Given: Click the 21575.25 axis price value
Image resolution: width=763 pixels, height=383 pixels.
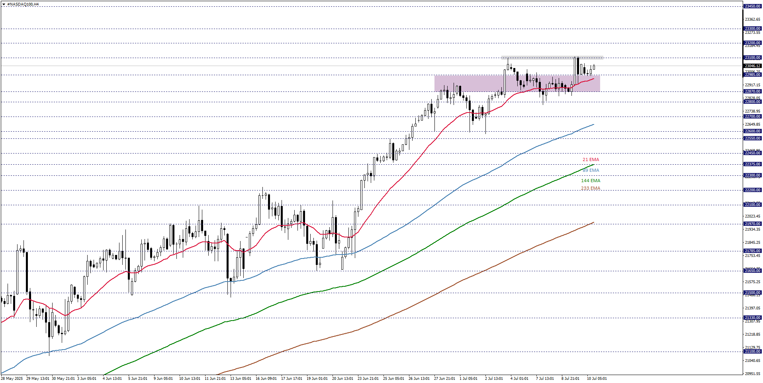Looking at the screenshot, I should click(753, 282).
